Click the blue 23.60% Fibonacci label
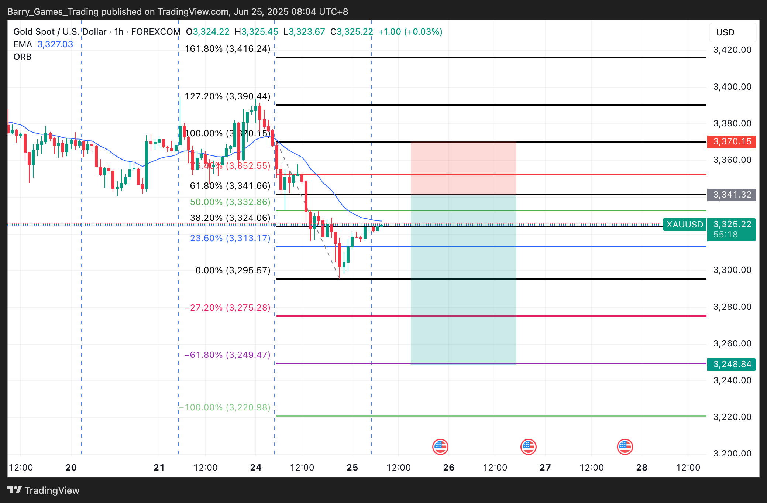Viewport: 767px width, 503px height. click(x=230, y=238)
